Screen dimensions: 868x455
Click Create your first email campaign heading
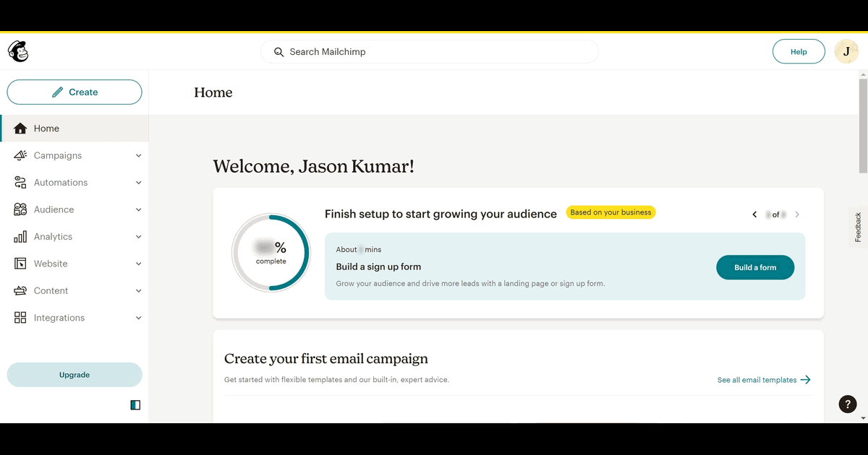click(x=326, y=359)
